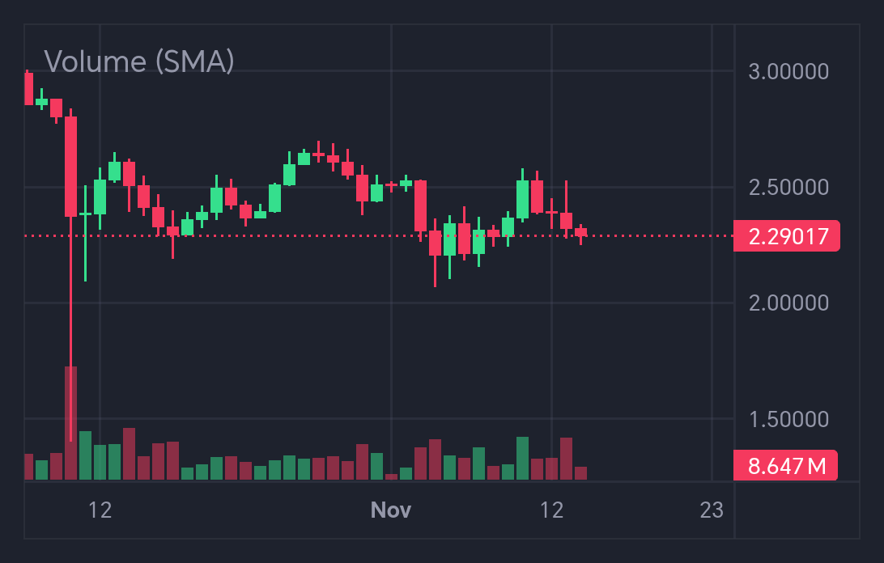This screenshot has height=563, width=884.
Task: Click the rightmost red candlestick
Action: pos(580,232)
